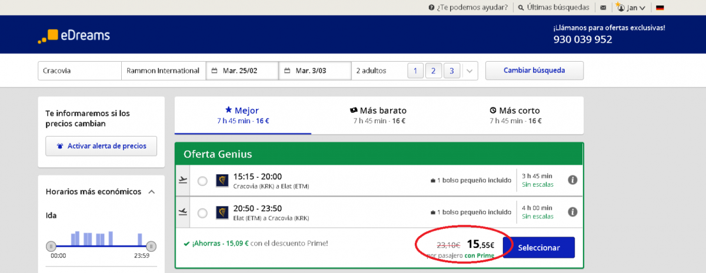Click Ryanair logo on the return flight
Viewport: 706px width, 273px height.
point(222,213)
